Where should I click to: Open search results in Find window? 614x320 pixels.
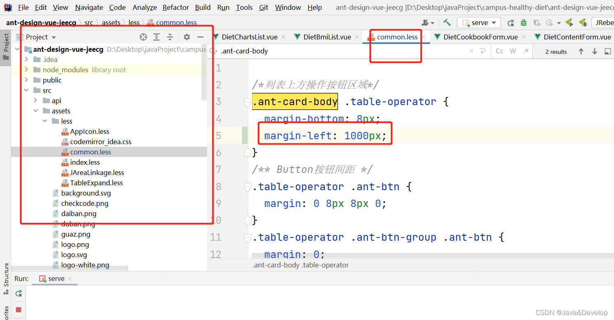click(608, 51)
